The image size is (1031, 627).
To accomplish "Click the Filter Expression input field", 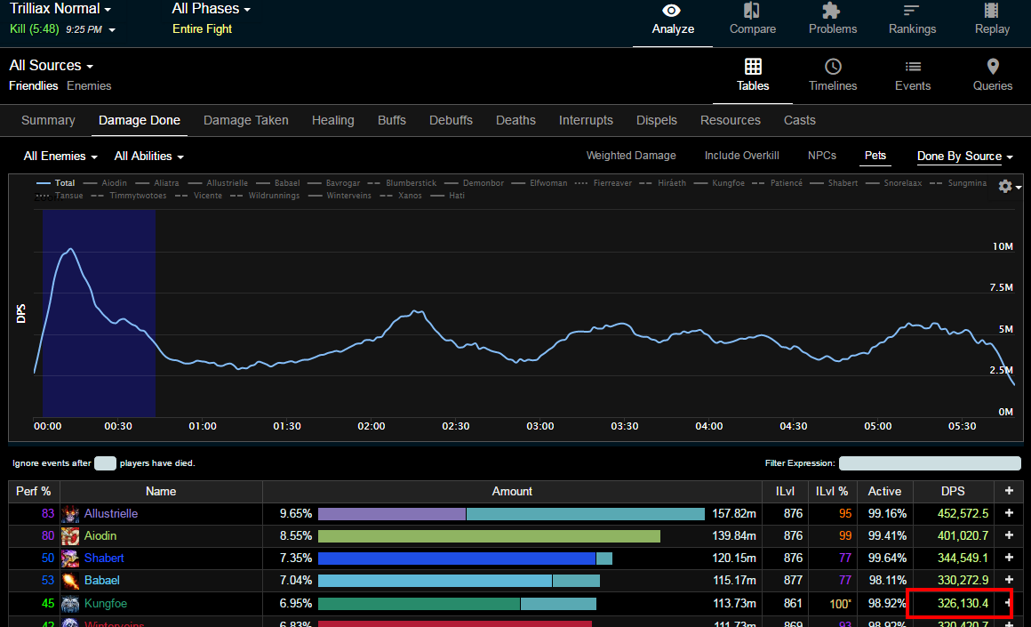I will click(930, 463).
